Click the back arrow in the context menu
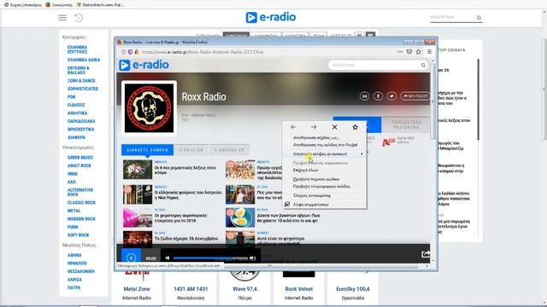This screenshot has width=547, height=307. [293, 127]
